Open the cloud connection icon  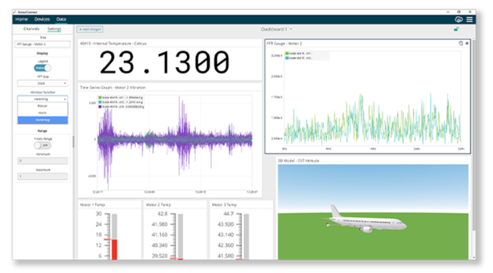[x=459, y=19]
